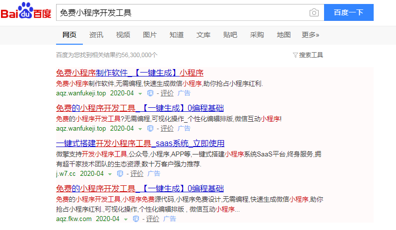Expand dropdown arrow of second wanfukeji result
The height and width of the screenshot is (230, 396).
(140, 129)
